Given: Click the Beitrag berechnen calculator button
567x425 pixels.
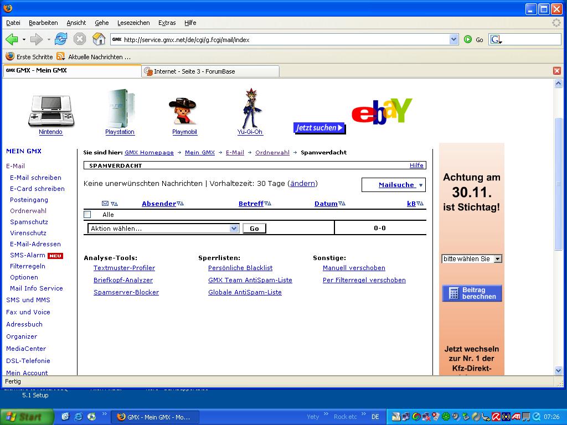Looking at the screenshot, I should (472, 293).
